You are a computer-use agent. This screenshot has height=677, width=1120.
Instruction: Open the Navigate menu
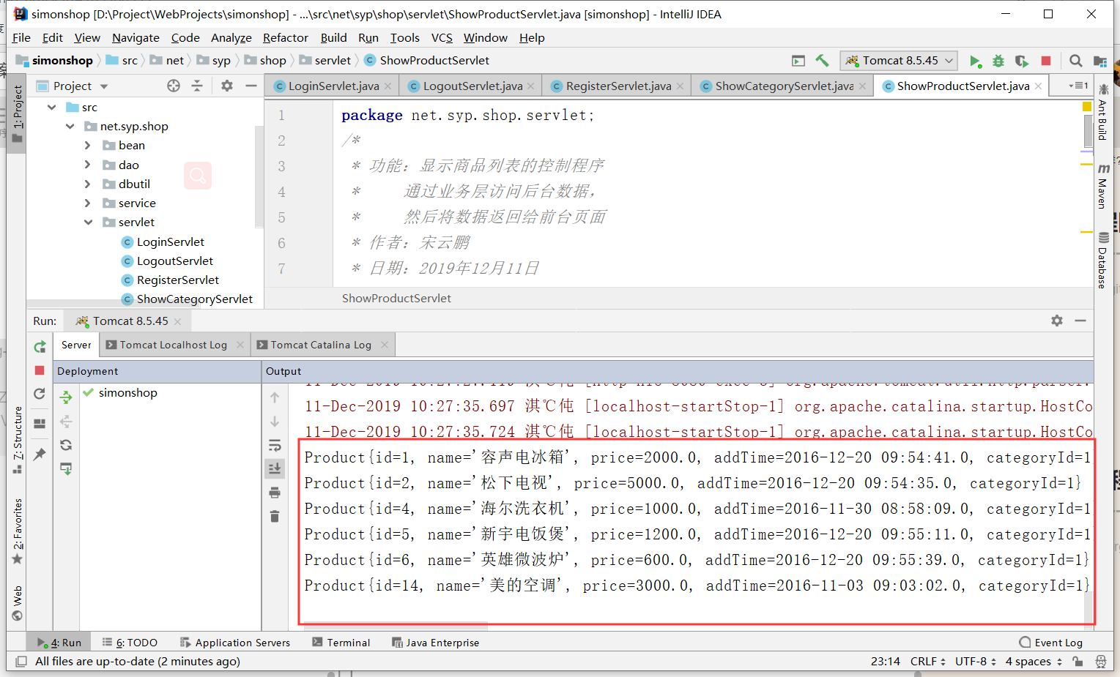point(136,37)
